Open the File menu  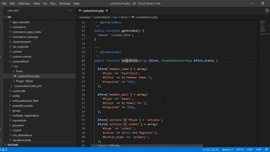[4, 3]
